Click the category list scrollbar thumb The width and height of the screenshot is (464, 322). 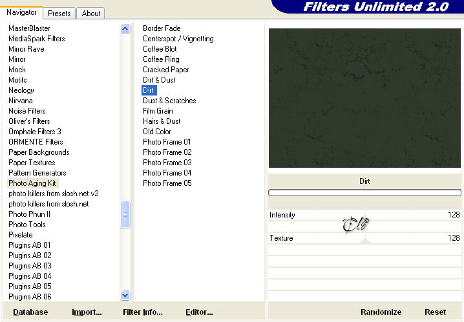[125, 214]
